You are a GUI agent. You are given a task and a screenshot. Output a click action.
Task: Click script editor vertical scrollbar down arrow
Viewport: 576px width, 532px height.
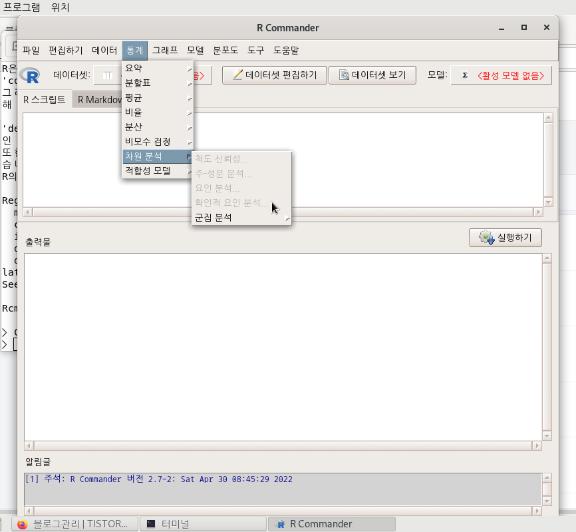point(549,202)
